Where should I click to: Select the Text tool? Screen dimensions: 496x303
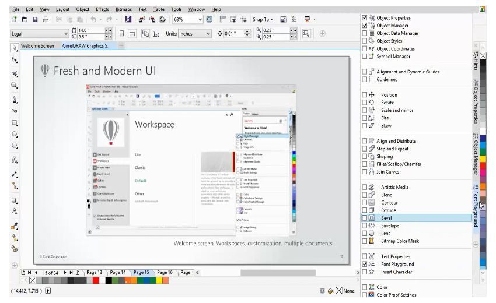click(x=15, y=160)
